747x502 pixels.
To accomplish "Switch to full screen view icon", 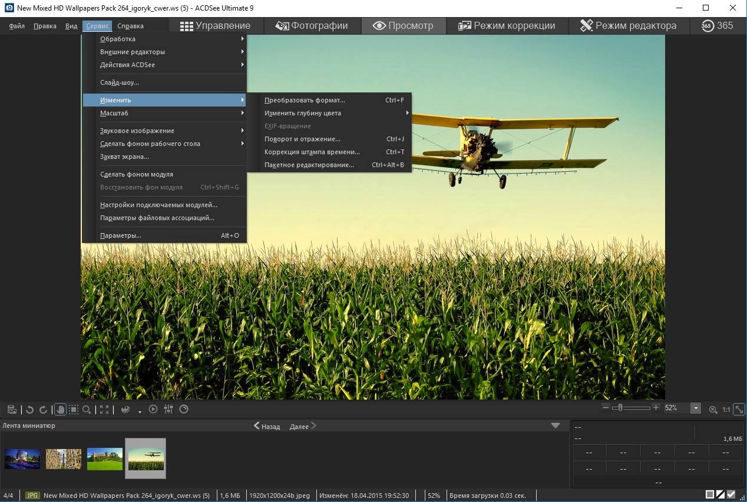I will tap(104, 409).
